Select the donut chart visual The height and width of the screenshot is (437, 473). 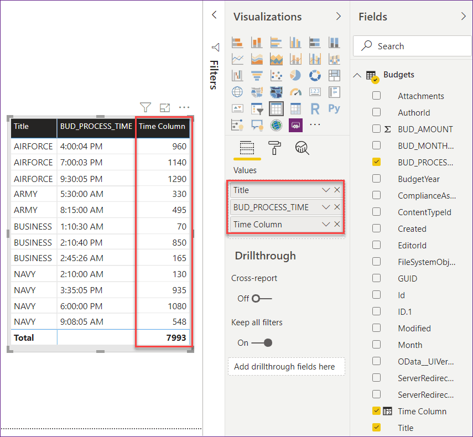click(x=315, y=75)
